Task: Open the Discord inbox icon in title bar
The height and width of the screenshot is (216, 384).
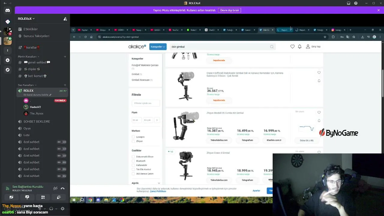Action: pos(349,3)
